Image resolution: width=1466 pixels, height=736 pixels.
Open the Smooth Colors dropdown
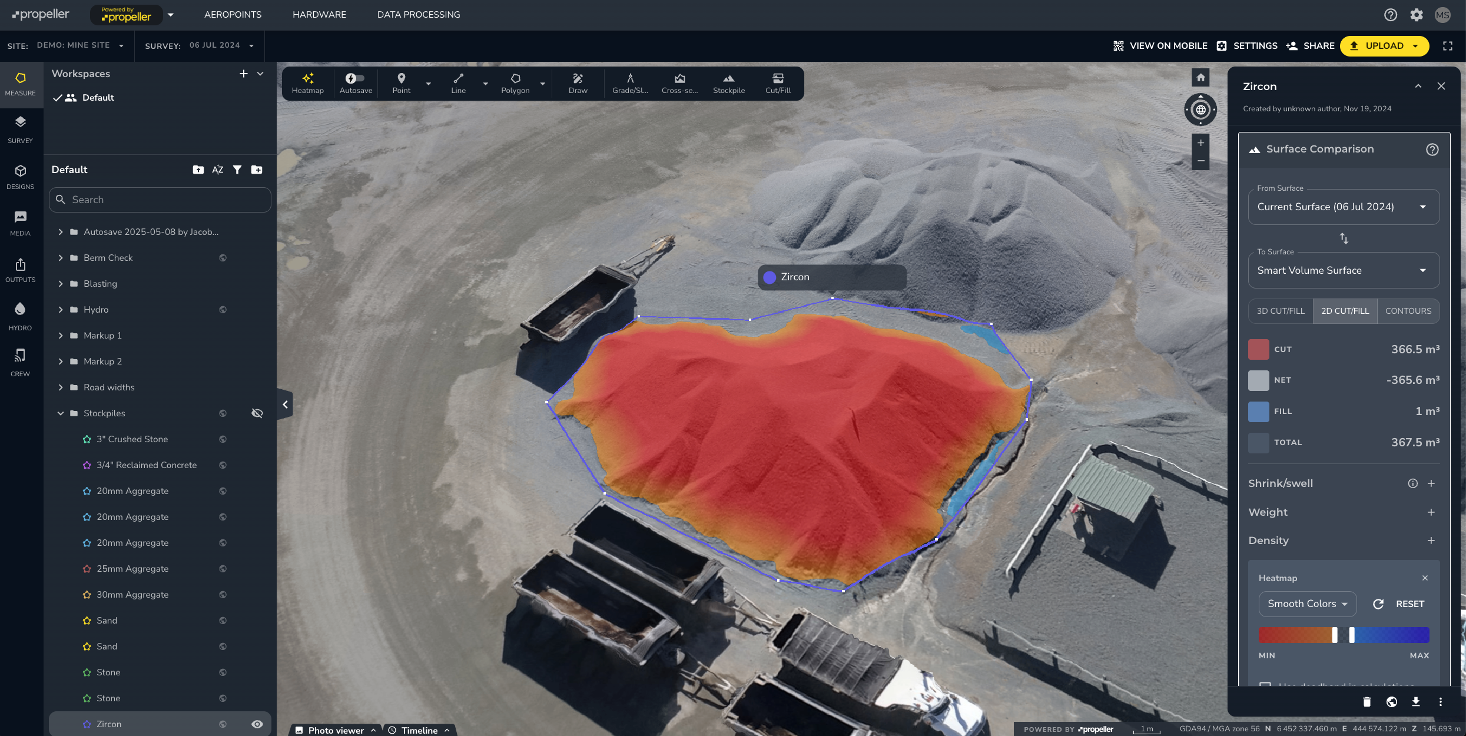(x=1307, y=604)
